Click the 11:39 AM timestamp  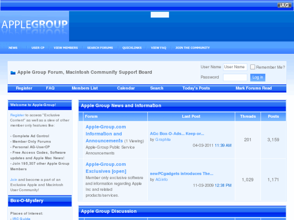pos(223,145)
